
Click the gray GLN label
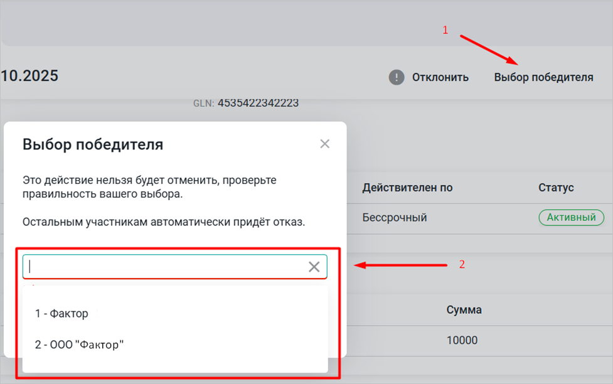tap(203, 103)
